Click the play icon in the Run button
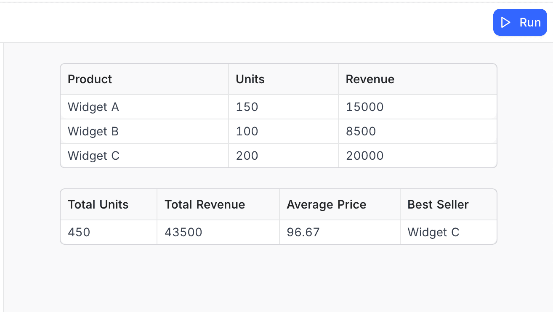Screen dimensions: 553x312 [x=505, y=22]
